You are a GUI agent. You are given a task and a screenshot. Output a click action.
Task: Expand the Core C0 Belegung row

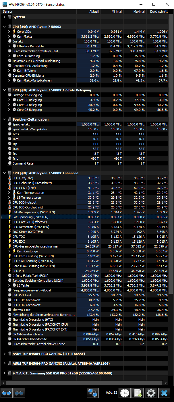point(9,100)
